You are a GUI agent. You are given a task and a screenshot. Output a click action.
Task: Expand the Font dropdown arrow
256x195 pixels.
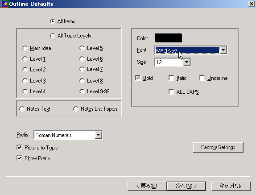pos(223,50)
